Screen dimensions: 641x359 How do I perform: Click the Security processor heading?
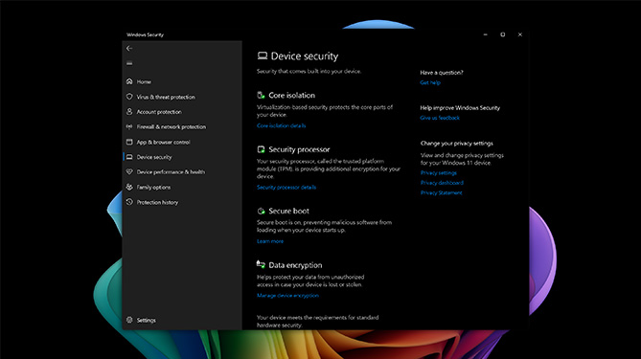pos(299,149)
